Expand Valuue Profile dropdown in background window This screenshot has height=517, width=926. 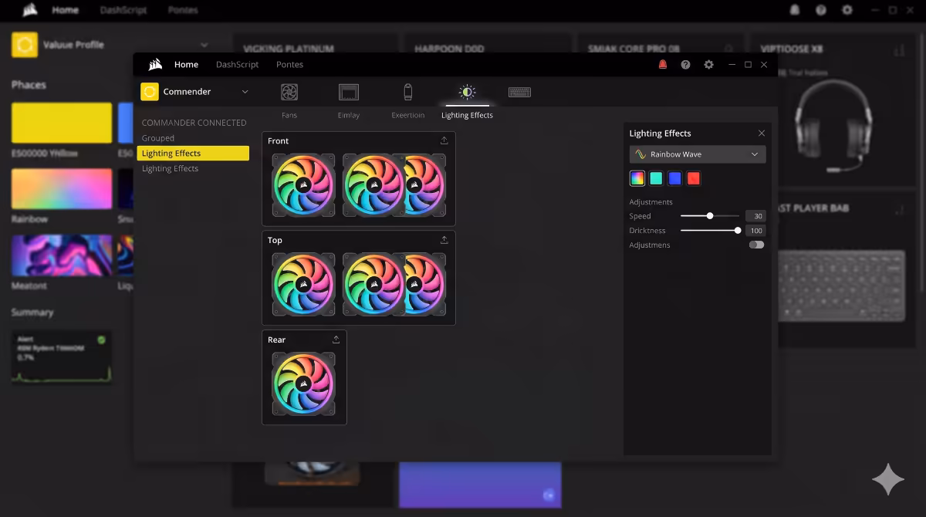pyautogui.click(x=204, y=45)
